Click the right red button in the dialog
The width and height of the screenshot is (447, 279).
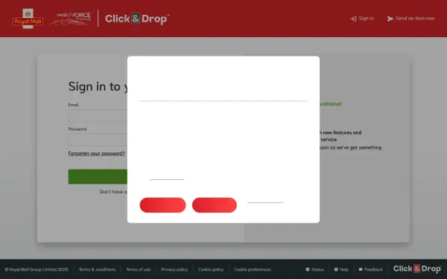(x=215, y=205)
